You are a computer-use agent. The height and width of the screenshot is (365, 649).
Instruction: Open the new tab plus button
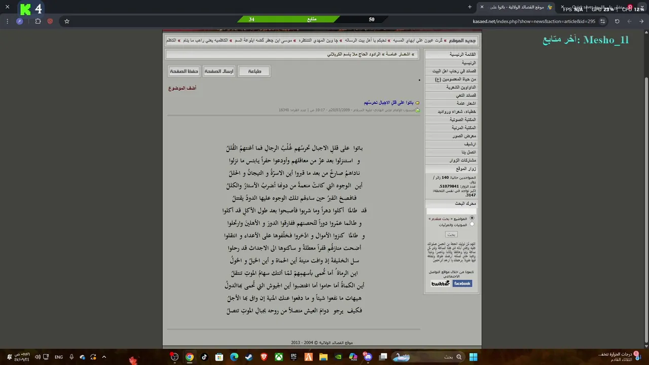coord(470,7)
